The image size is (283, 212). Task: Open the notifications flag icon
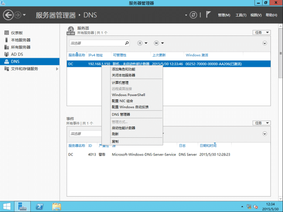(x=208, y=15)
